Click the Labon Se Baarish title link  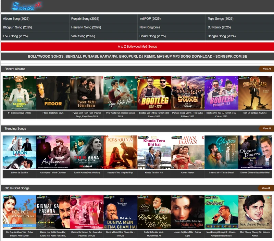tap(20, 172)
